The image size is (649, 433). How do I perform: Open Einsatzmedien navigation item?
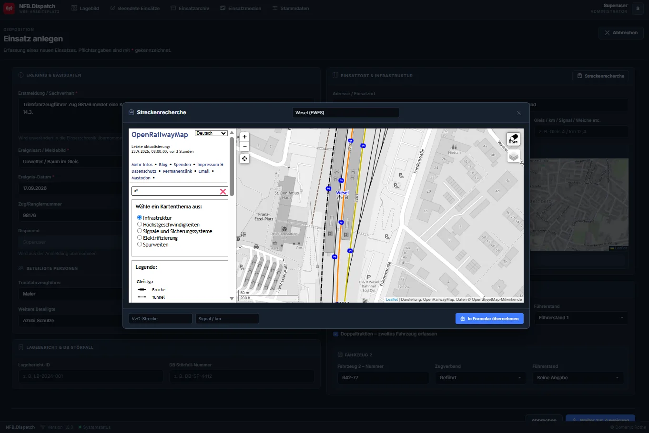click(x=241, y=9)
